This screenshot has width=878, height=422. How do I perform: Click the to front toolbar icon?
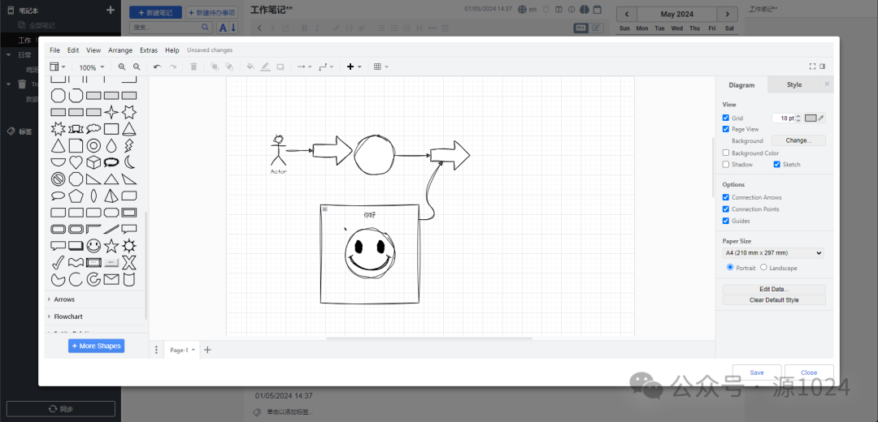tap(214, 67)
